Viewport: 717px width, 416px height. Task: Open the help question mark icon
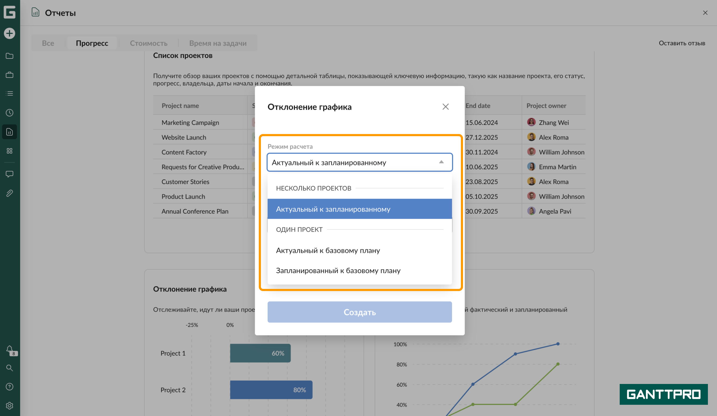(x=10, y=387)
